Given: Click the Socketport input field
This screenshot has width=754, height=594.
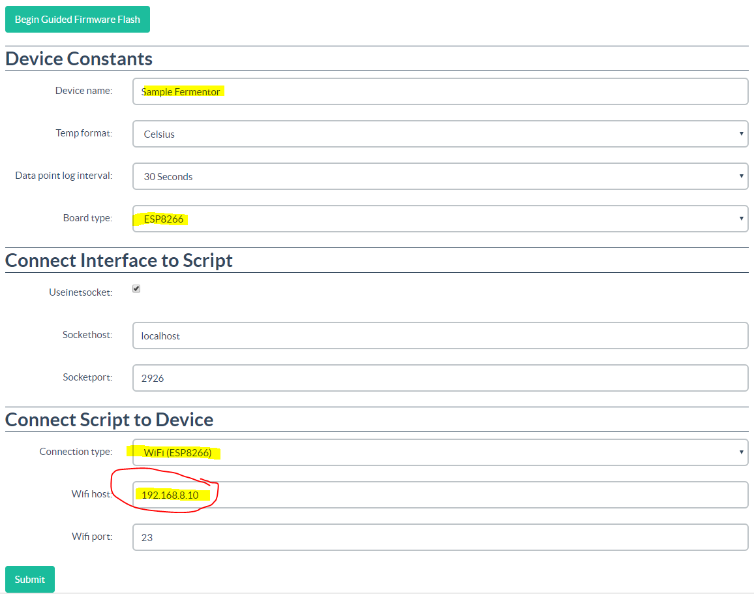Looking at the screenshot, I should click(x=440, y=378).
